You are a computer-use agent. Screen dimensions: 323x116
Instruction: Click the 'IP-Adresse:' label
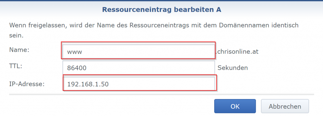pyautogui.click(x=27, y=84)
